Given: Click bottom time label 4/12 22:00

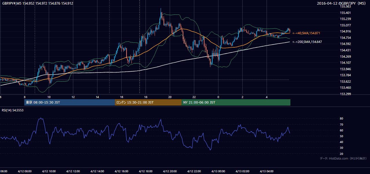Looking at the screenshot, I should coord(194,171).
